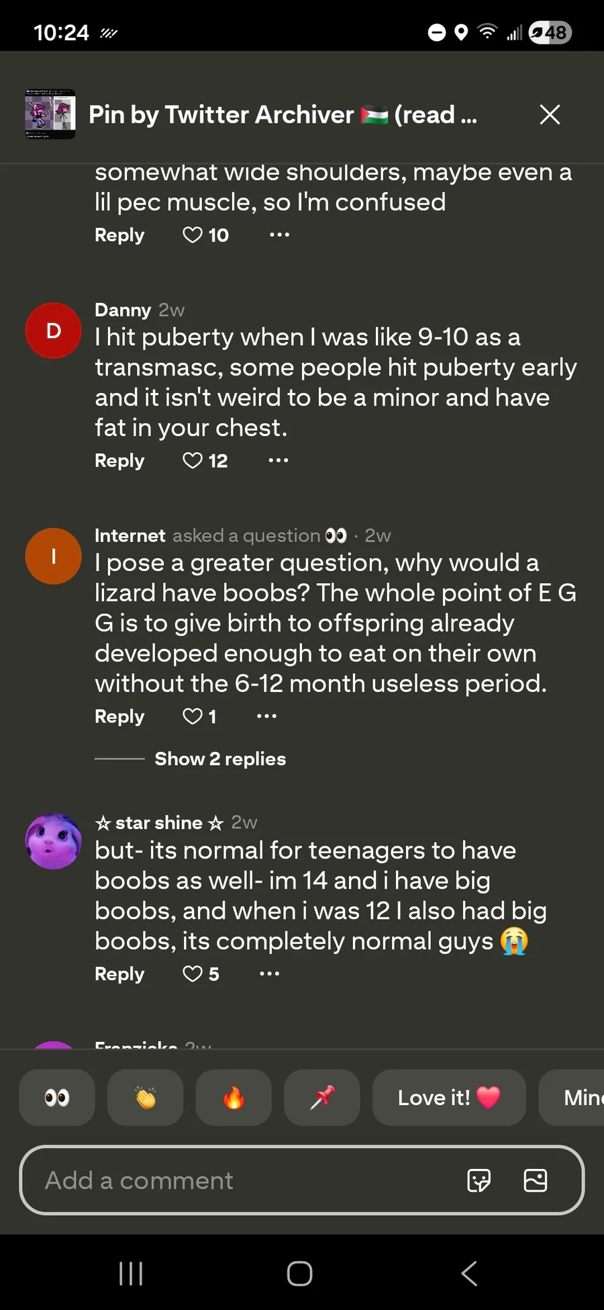Viewport: 604px width, 1310px height.
Task: Send the pushpin emoji quick reaction
Action: click(322, 1098)
